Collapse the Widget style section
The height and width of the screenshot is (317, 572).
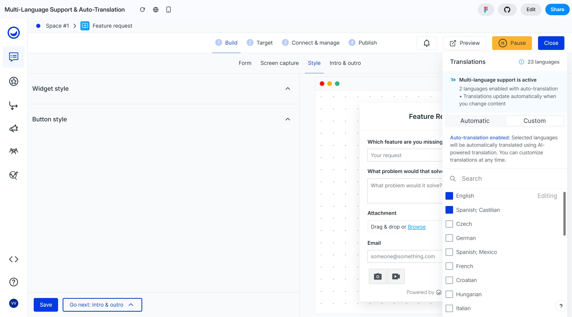(288, 89)
